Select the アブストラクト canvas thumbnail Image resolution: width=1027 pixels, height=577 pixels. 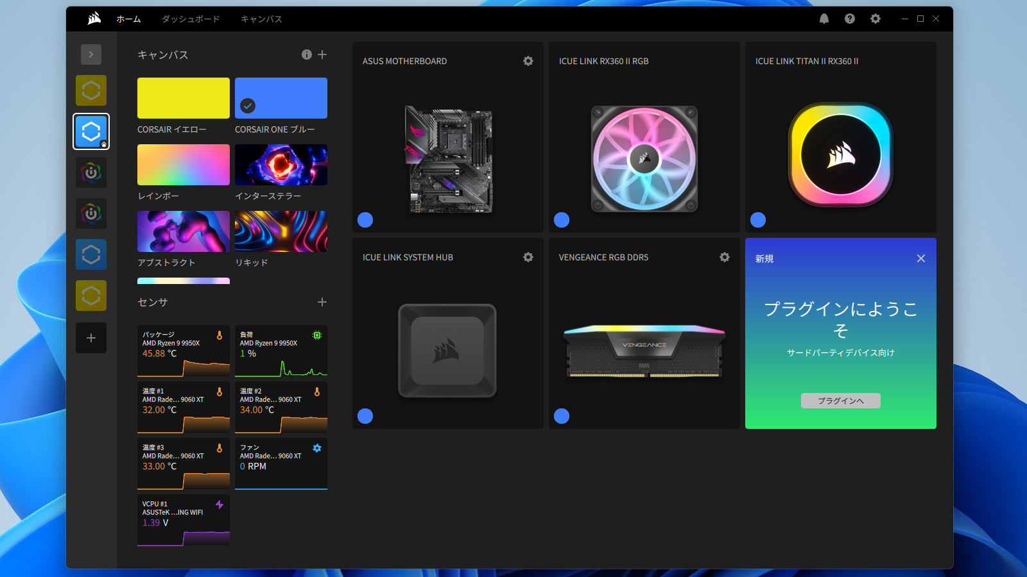[184, 231]
